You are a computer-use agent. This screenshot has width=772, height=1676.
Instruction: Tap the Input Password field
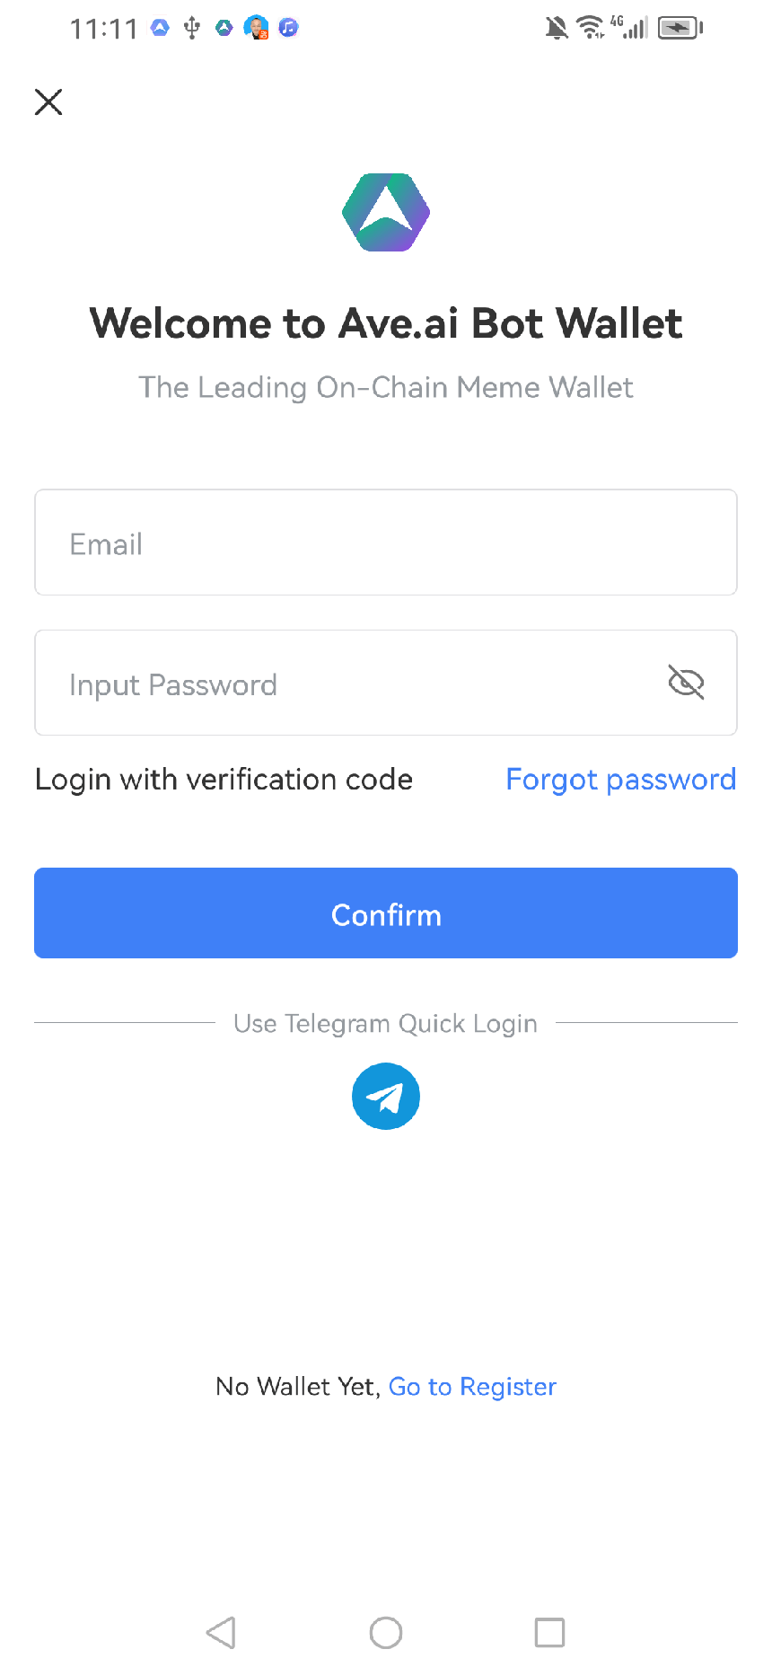[x=350, y=684]
